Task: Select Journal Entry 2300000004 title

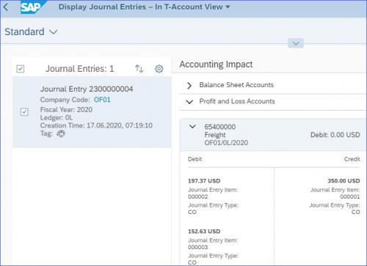Action: (87, 89)
